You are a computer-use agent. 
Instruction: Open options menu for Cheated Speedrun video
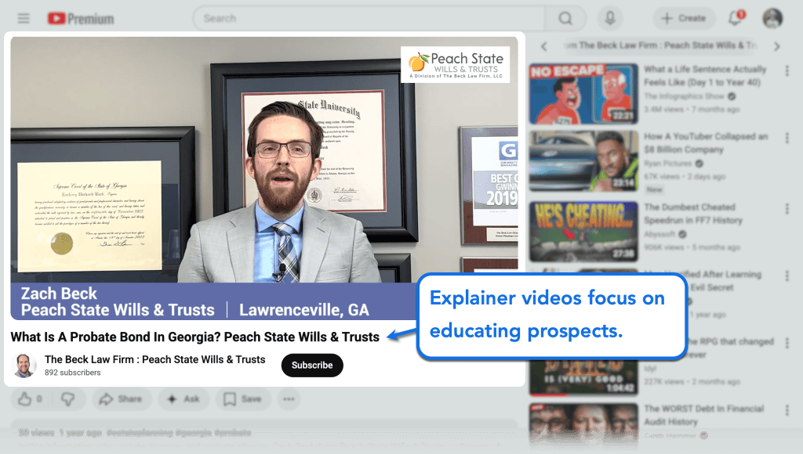787,208
